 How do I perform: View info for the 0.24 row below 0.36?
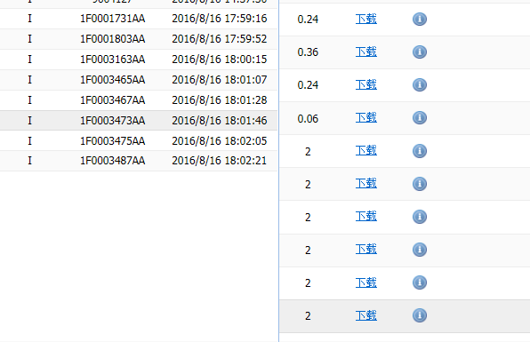(420, 84)
